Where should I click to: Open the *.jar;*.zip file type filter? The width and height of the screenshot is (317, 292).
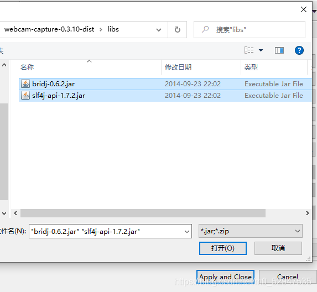click(x=251, y=231)
